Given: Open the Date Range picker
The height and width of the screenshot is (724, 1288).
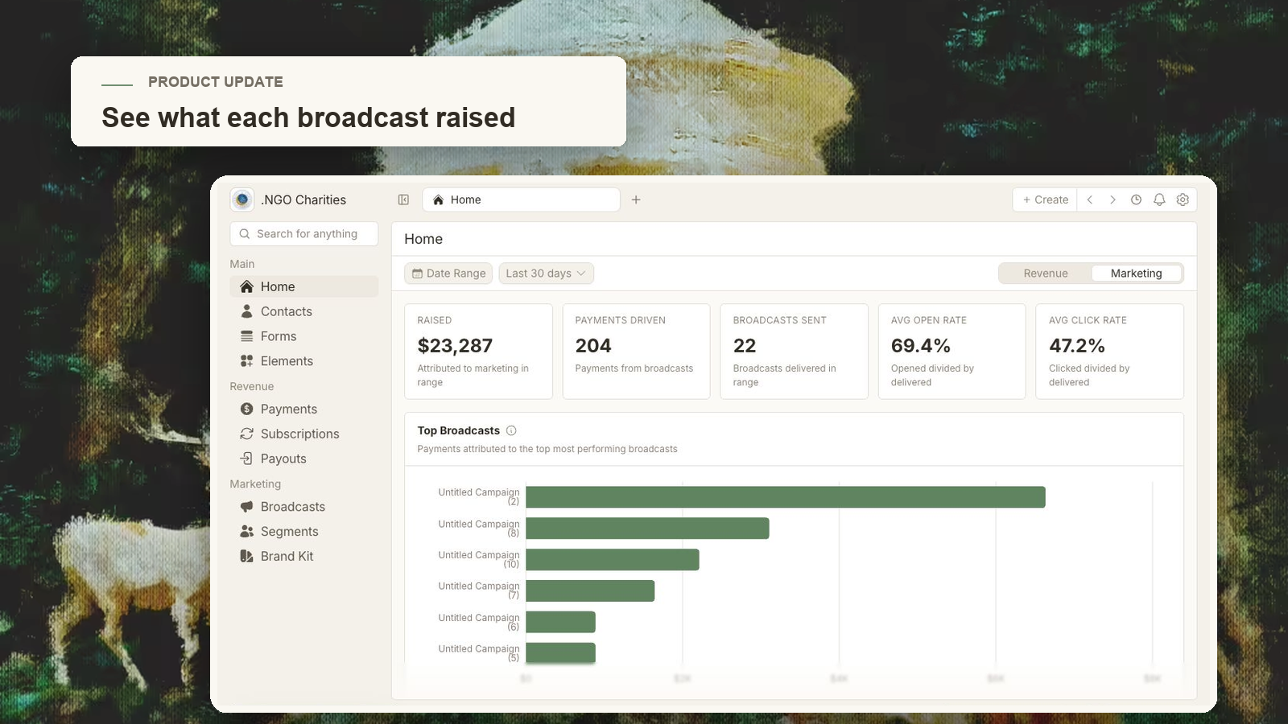Looking at the screenshot, I should (x=448, y=274).
